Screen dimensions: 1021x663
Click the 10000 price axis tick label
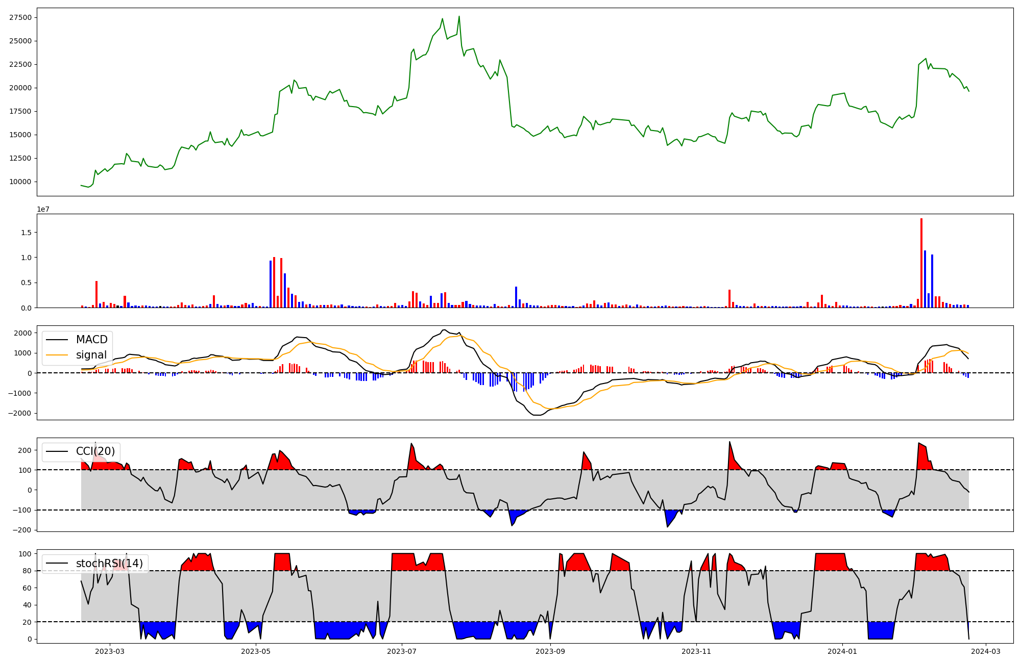point(20,182)
